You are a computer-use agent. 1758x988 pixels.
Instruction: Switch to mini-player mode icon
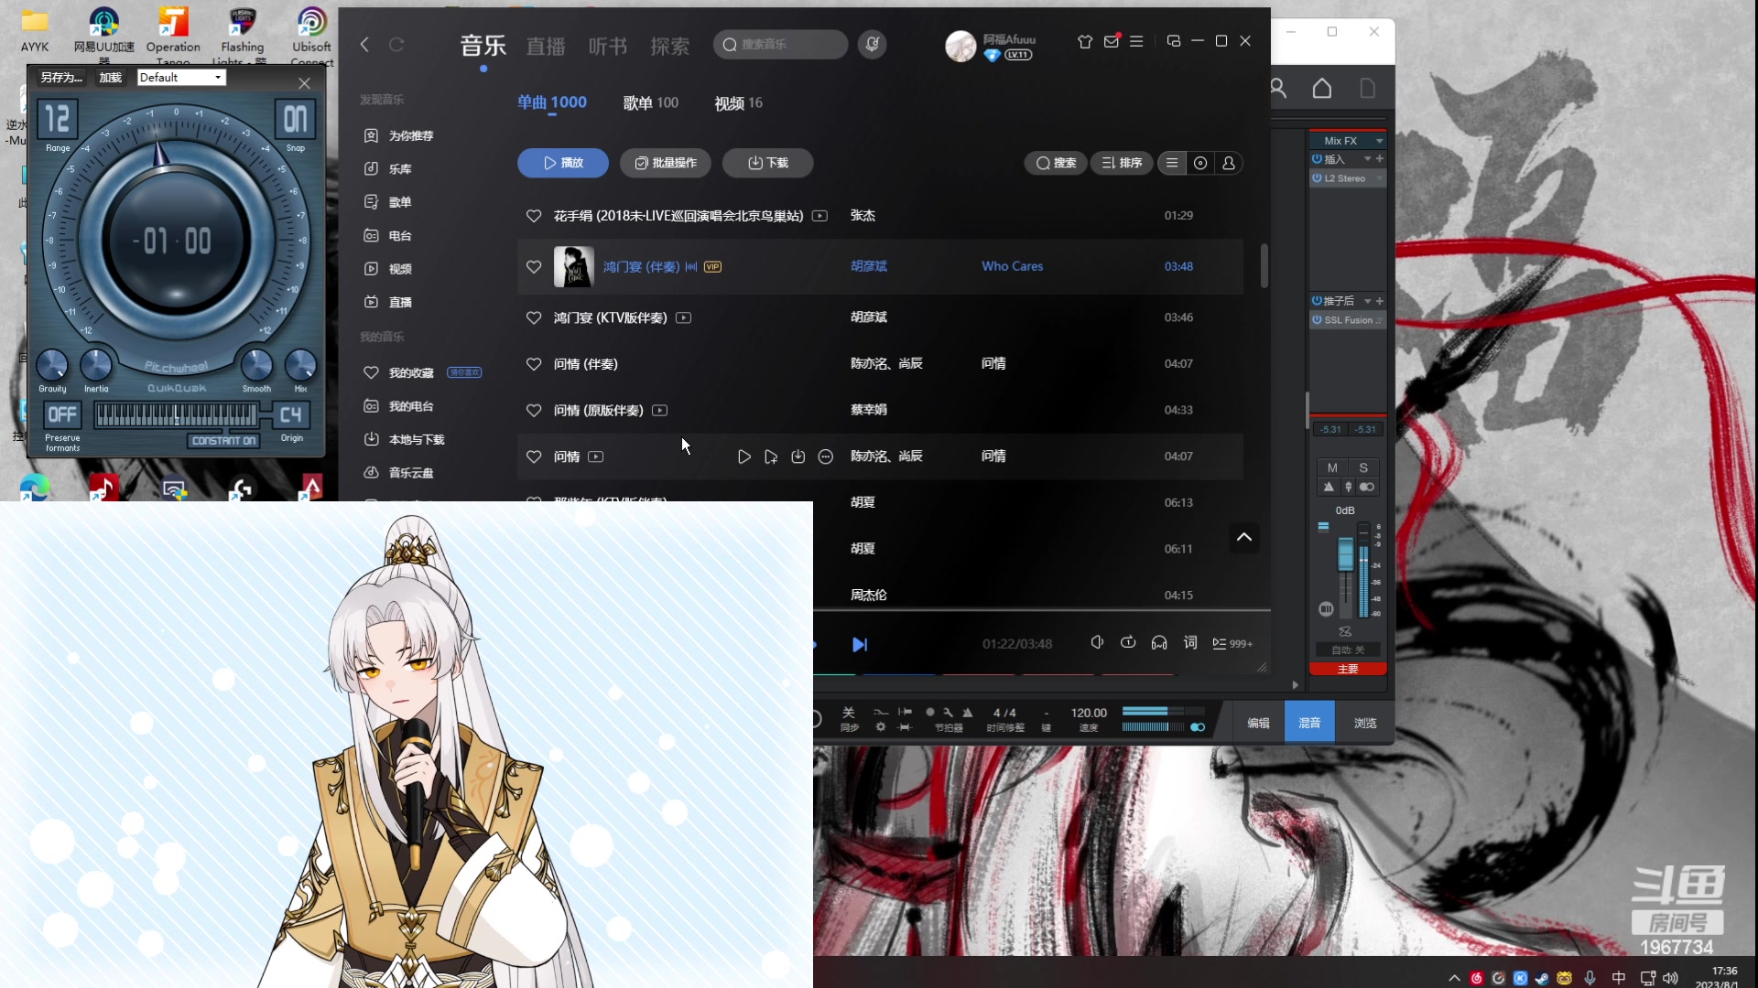(1174, 41)
